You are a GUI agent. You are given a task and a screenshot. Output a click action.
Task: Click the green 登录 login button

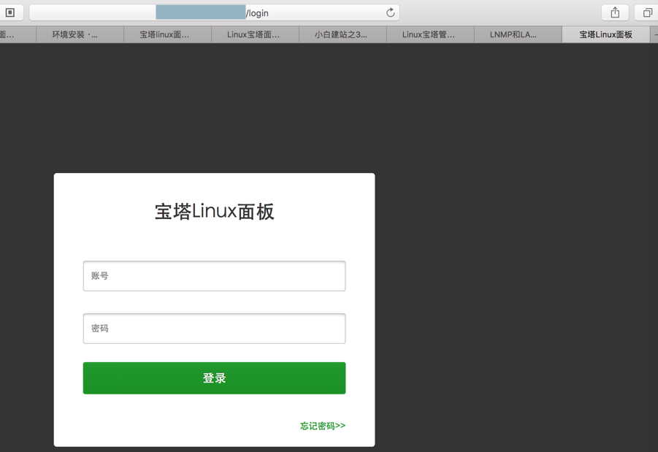pos(214,378)
